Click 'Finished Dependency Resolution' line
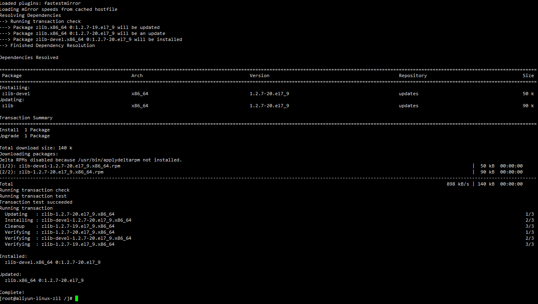This screenshot has width=538, height=304. (x=47, y=45)
